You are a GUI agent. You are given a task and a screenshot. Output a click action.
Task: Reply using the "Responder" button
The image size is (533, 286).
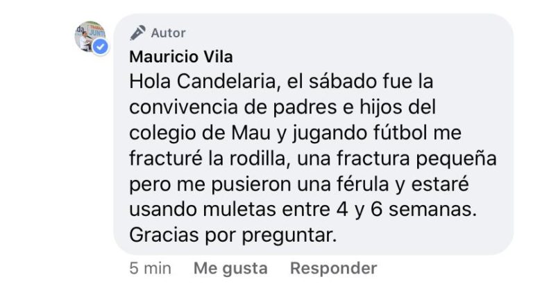click(333, 268)
